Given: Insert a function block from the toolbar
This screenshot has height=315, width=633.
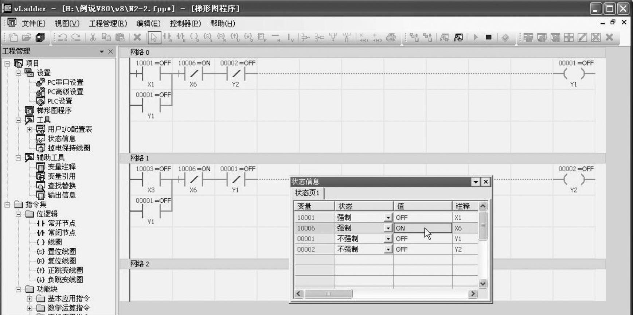Looking at the screenshot, I should click(x=262, y=37).
